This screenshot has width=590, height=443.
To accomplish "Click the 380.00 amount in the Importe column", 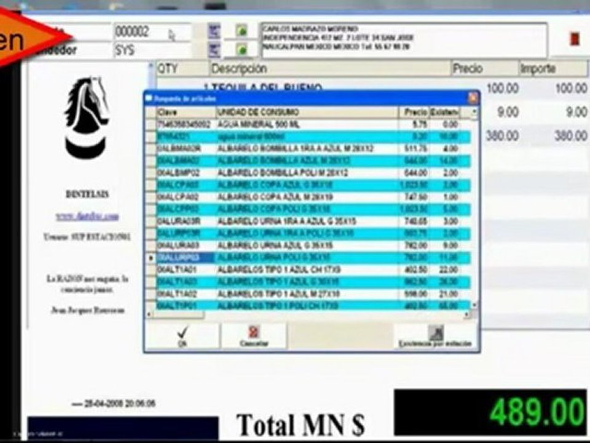I will tap(570, 135).
